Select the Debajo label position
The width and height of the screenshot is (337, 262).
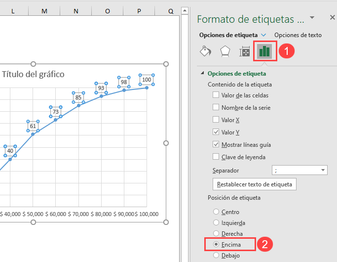coord(216,255)
